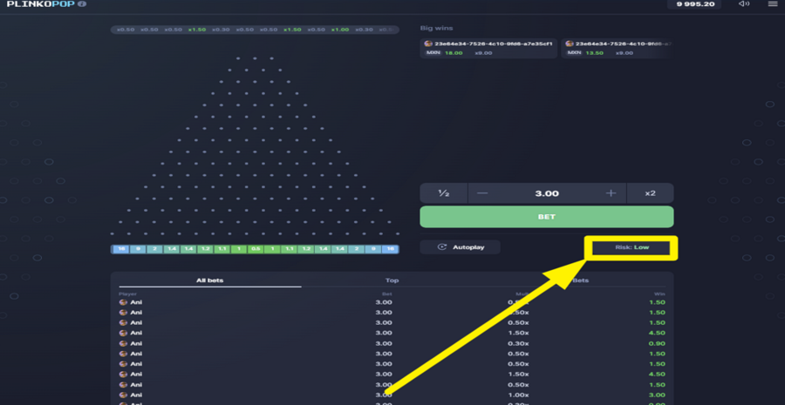Click the green 0.5 center multiplier slot

point(256,249)
